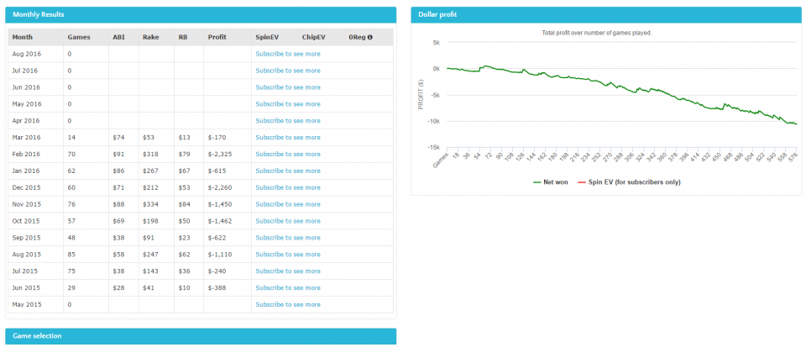Click the ChipEV column header

(314, 37)
